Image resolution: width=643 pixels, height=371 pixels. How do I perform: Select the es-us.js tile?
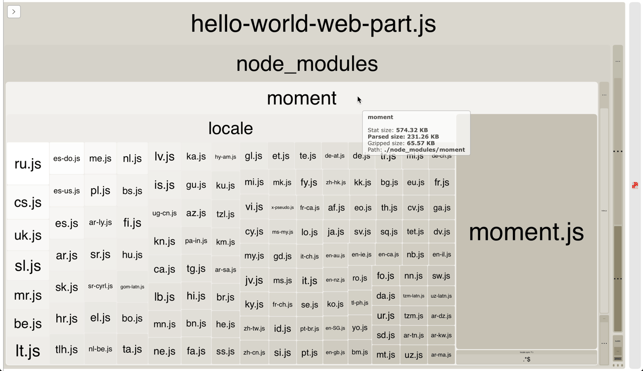[67, 191]
